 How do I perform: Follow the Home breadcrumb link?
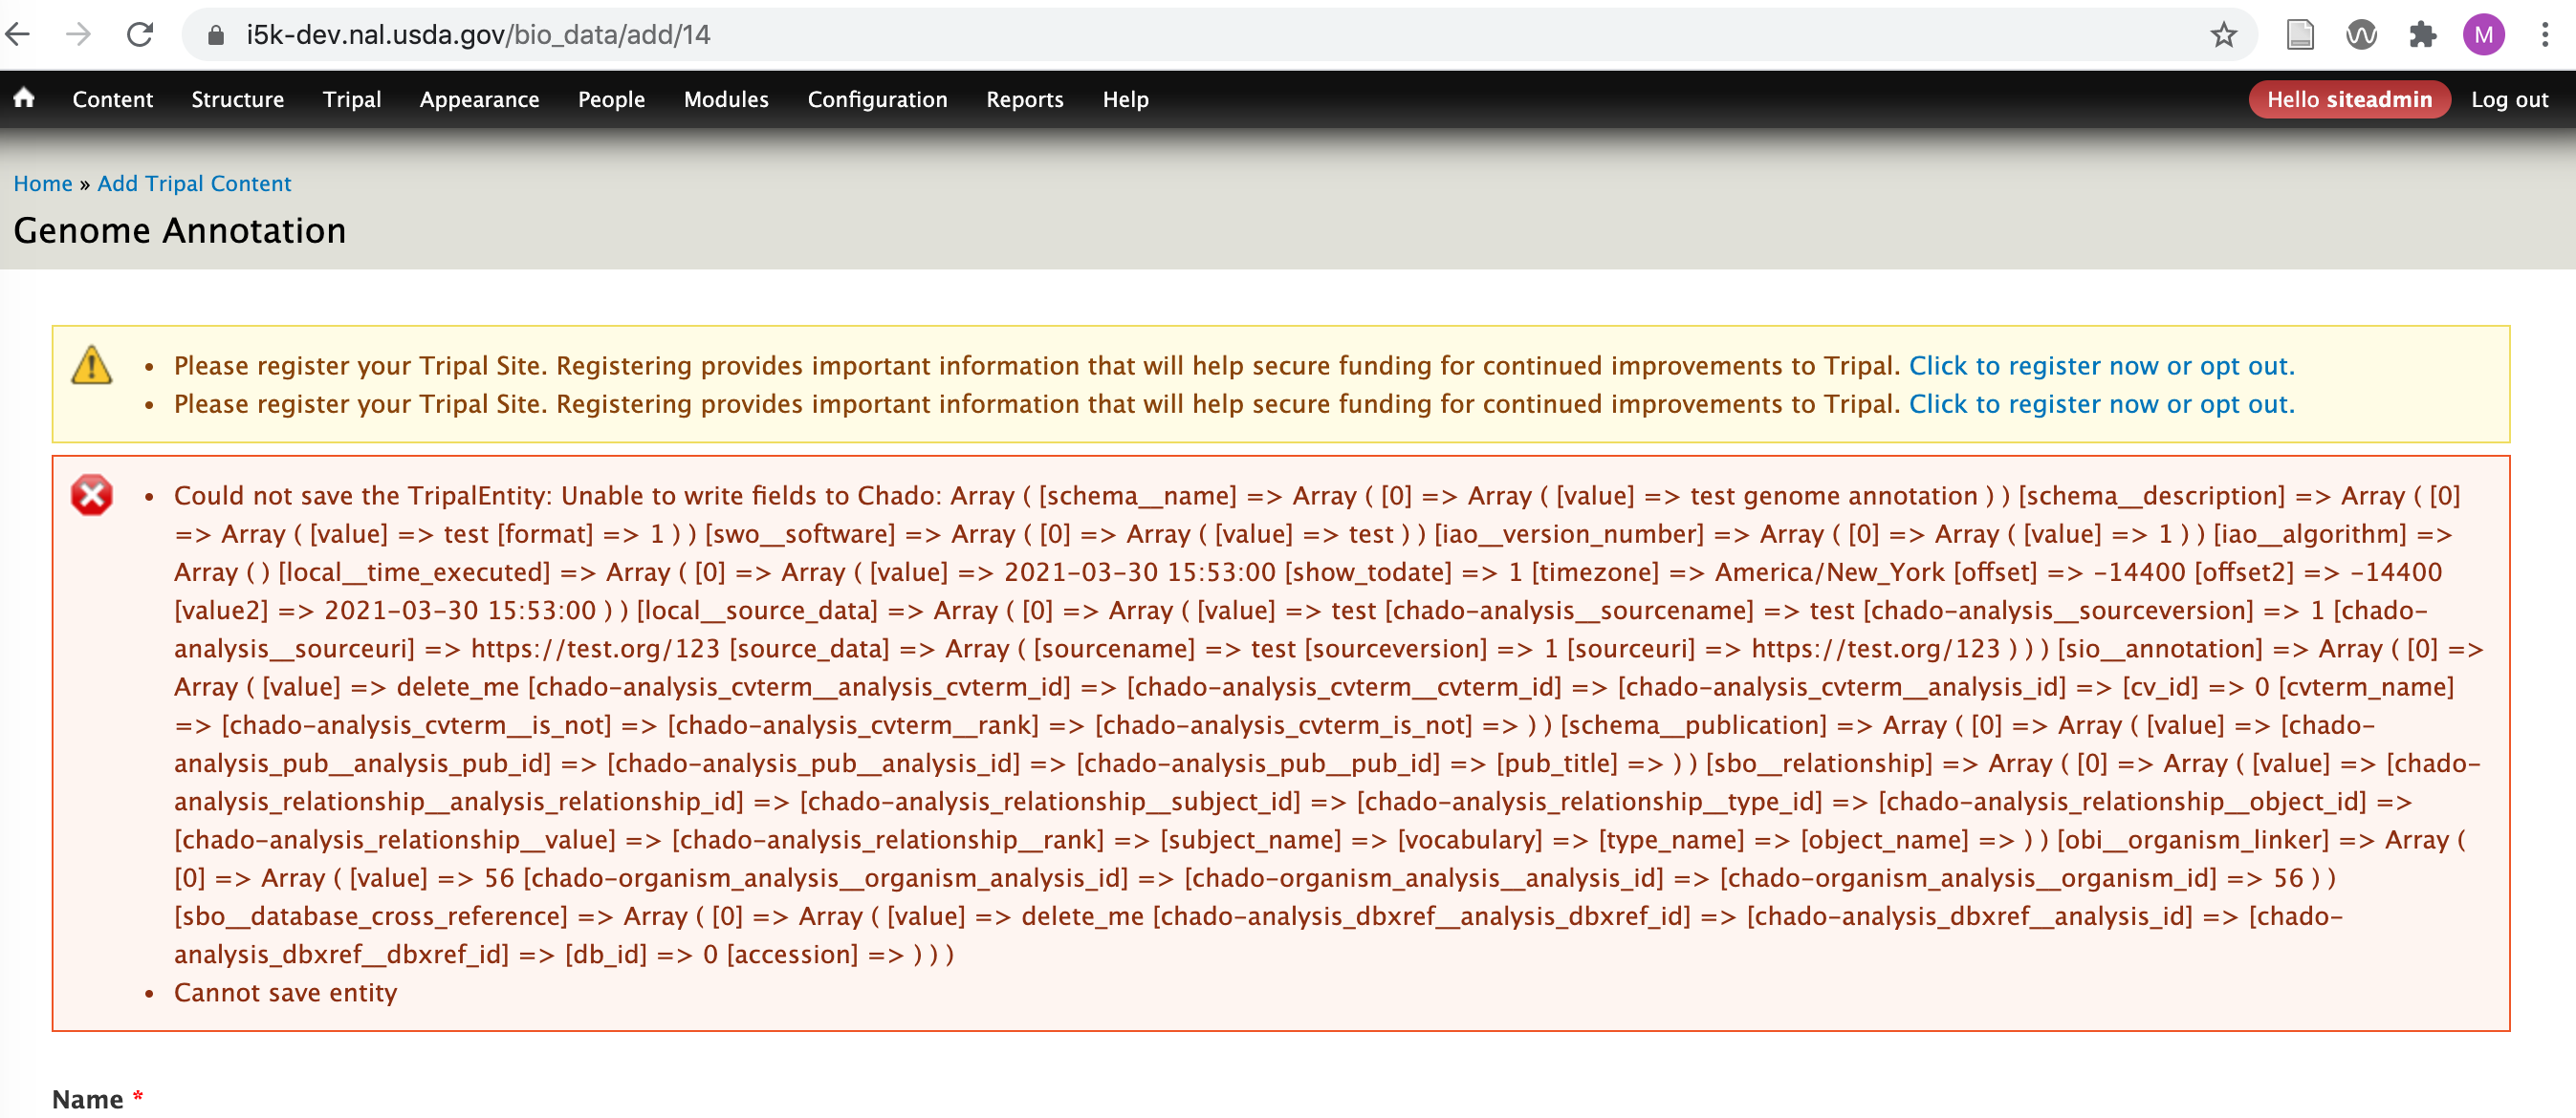point(43,183)
